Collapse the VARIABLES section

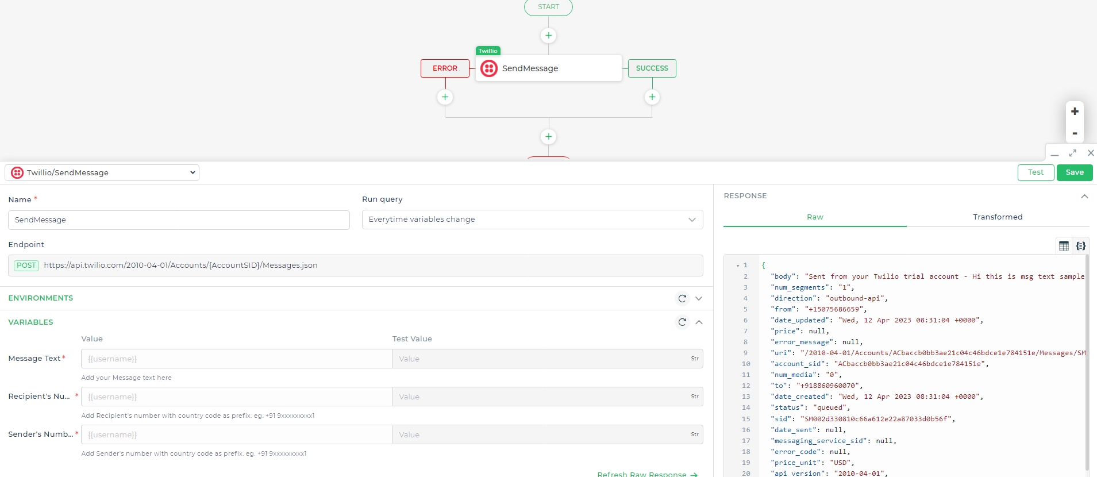699,322
